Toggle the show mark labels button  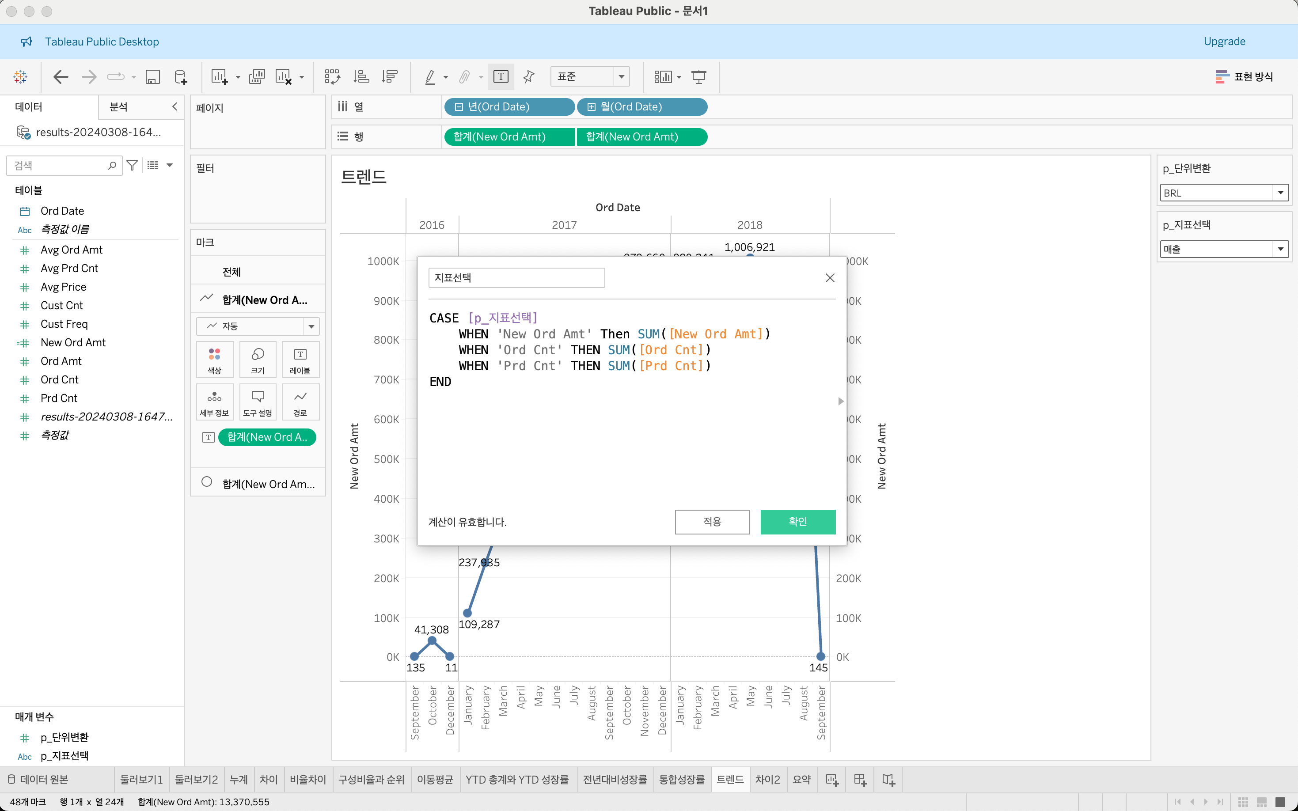pos(501,77)
